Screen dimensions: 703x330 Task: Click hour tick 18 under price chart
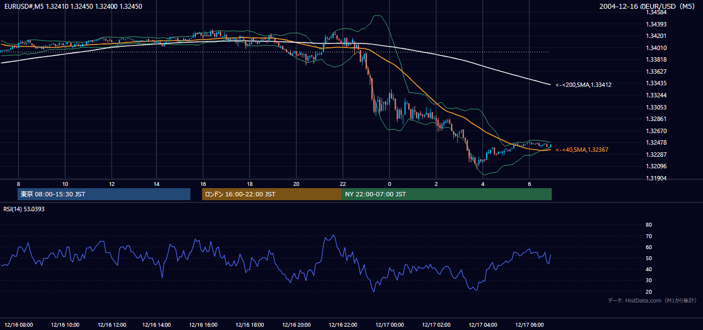click(250, 184)
